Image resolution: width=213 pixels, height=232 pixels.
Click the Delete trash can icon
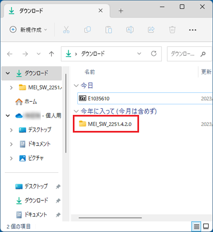pyautogui.click(x=172, y=29)
